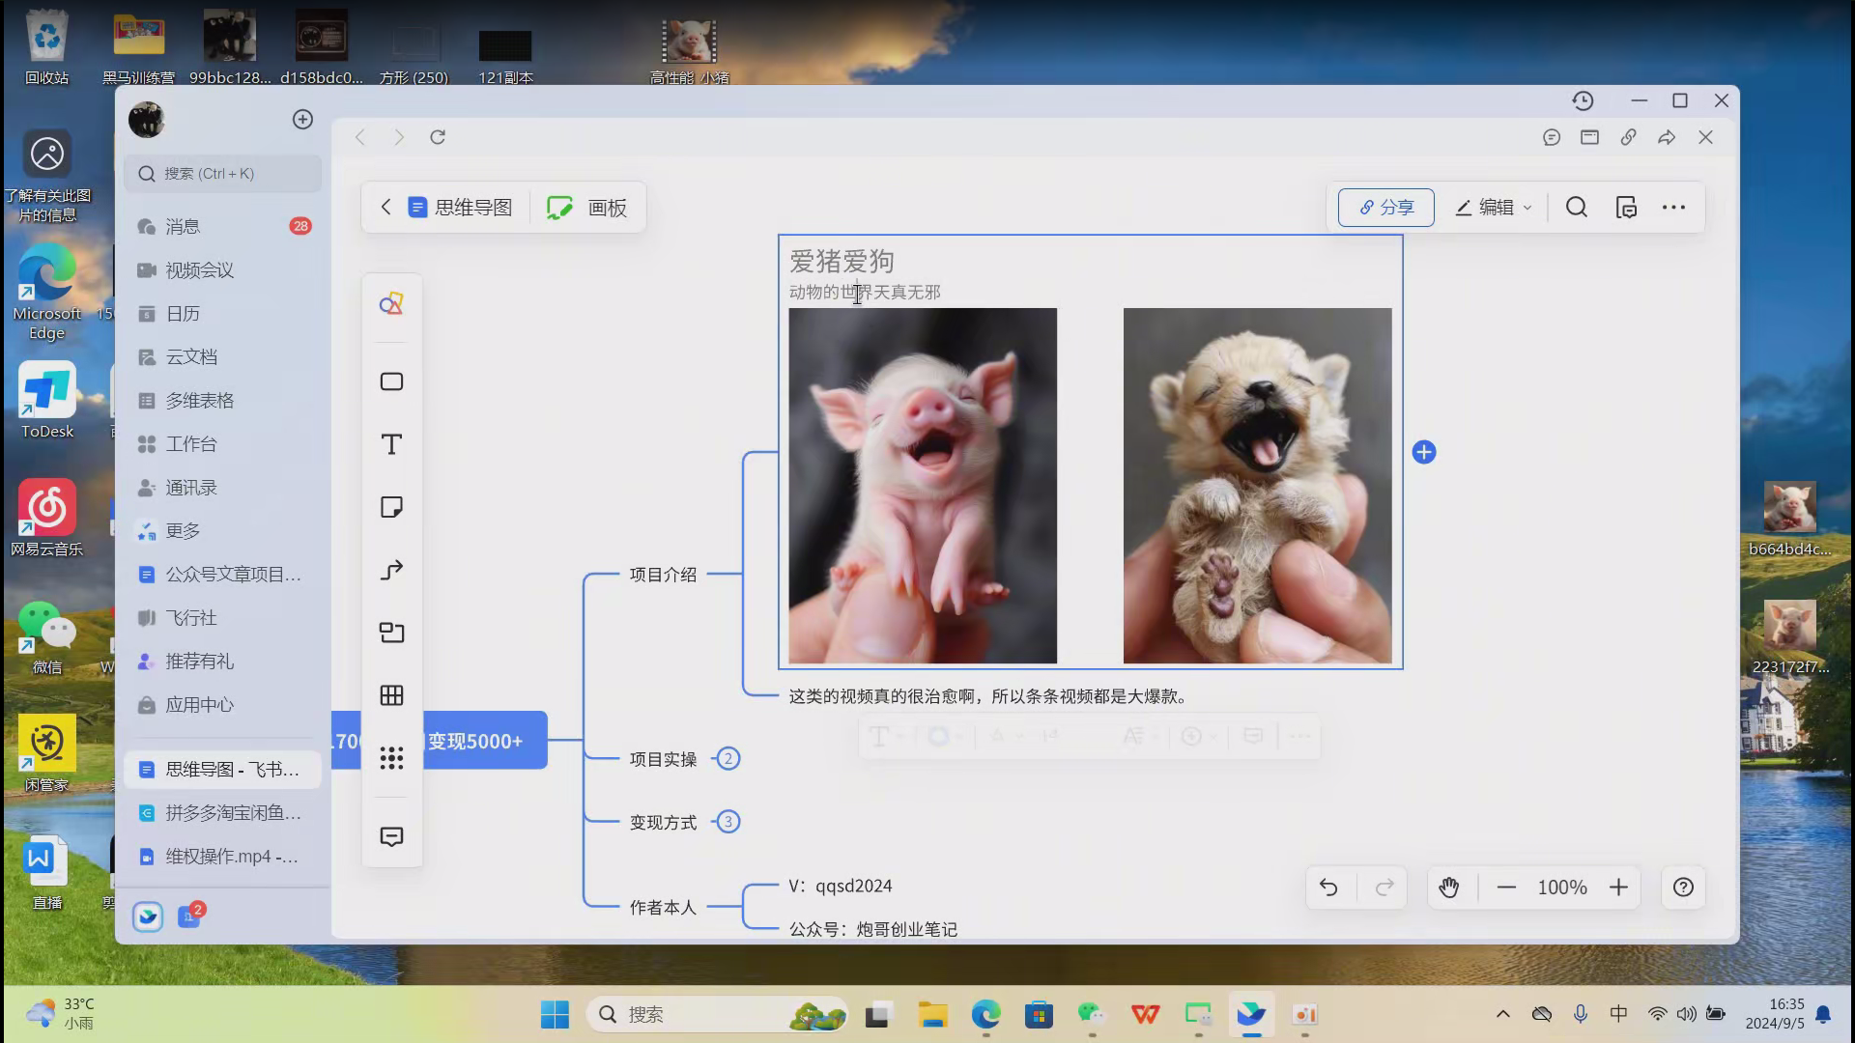
Task: Open 云文档 in the sidebar
Action: coord(223,357)
